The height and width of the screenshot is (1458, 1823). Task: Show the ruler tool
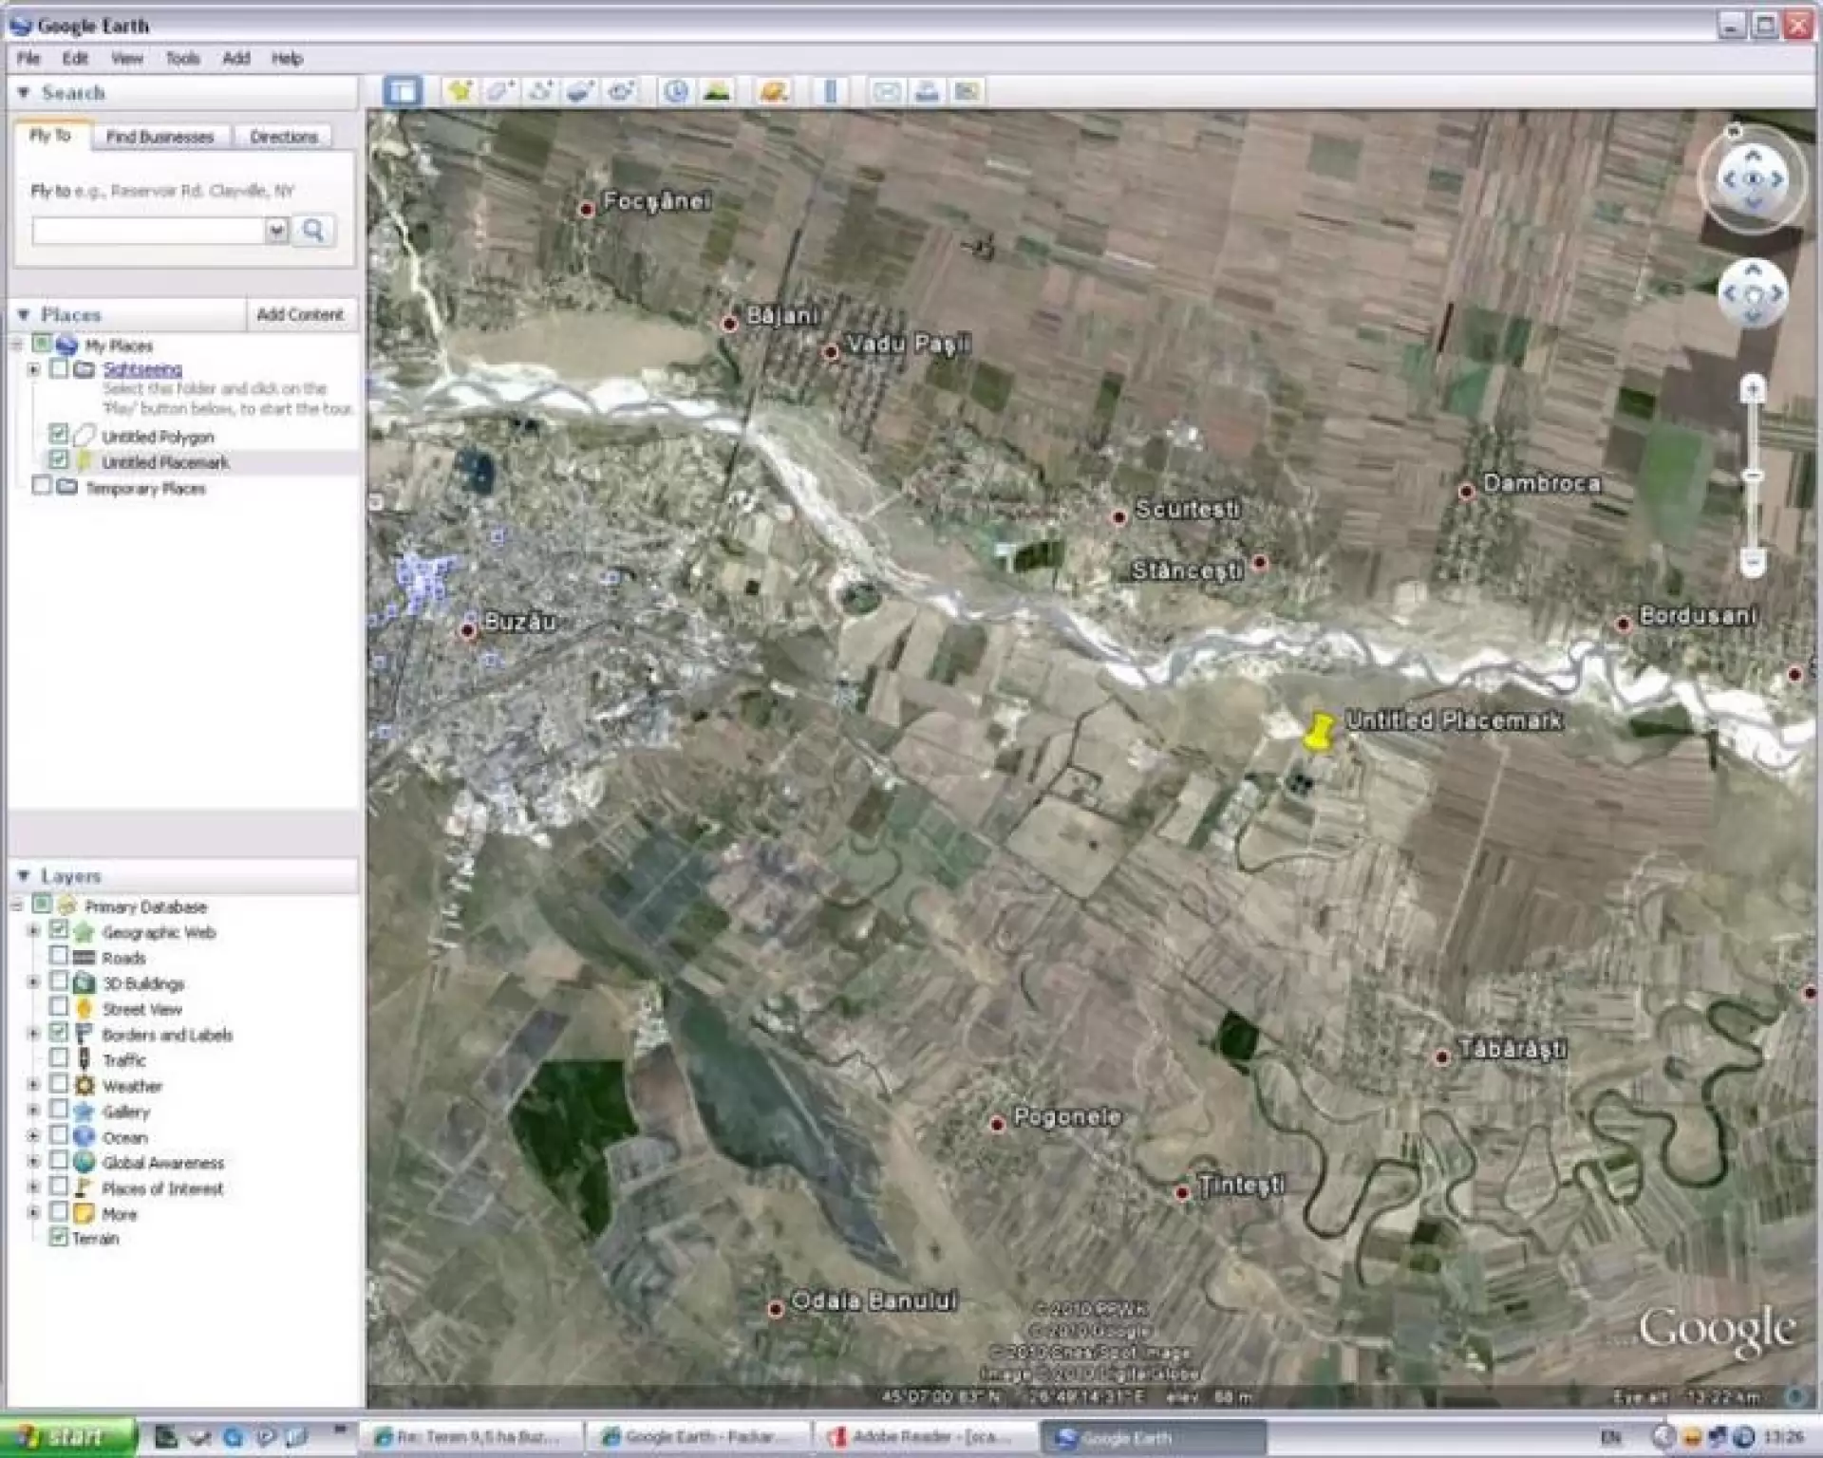831,92
